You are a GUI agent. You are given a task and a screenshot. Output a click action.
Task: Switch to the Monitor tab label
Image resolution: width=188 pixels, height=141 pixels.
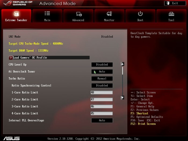coord(109,20)
